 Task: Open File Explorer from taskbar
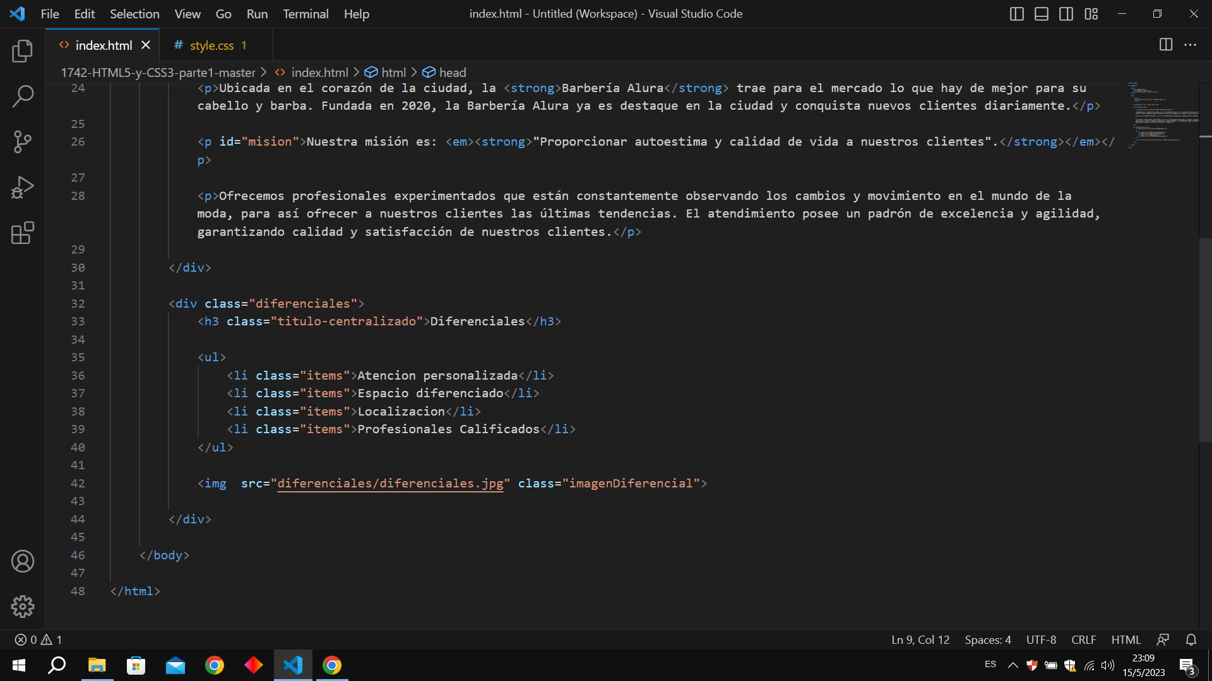click(97, 665)
